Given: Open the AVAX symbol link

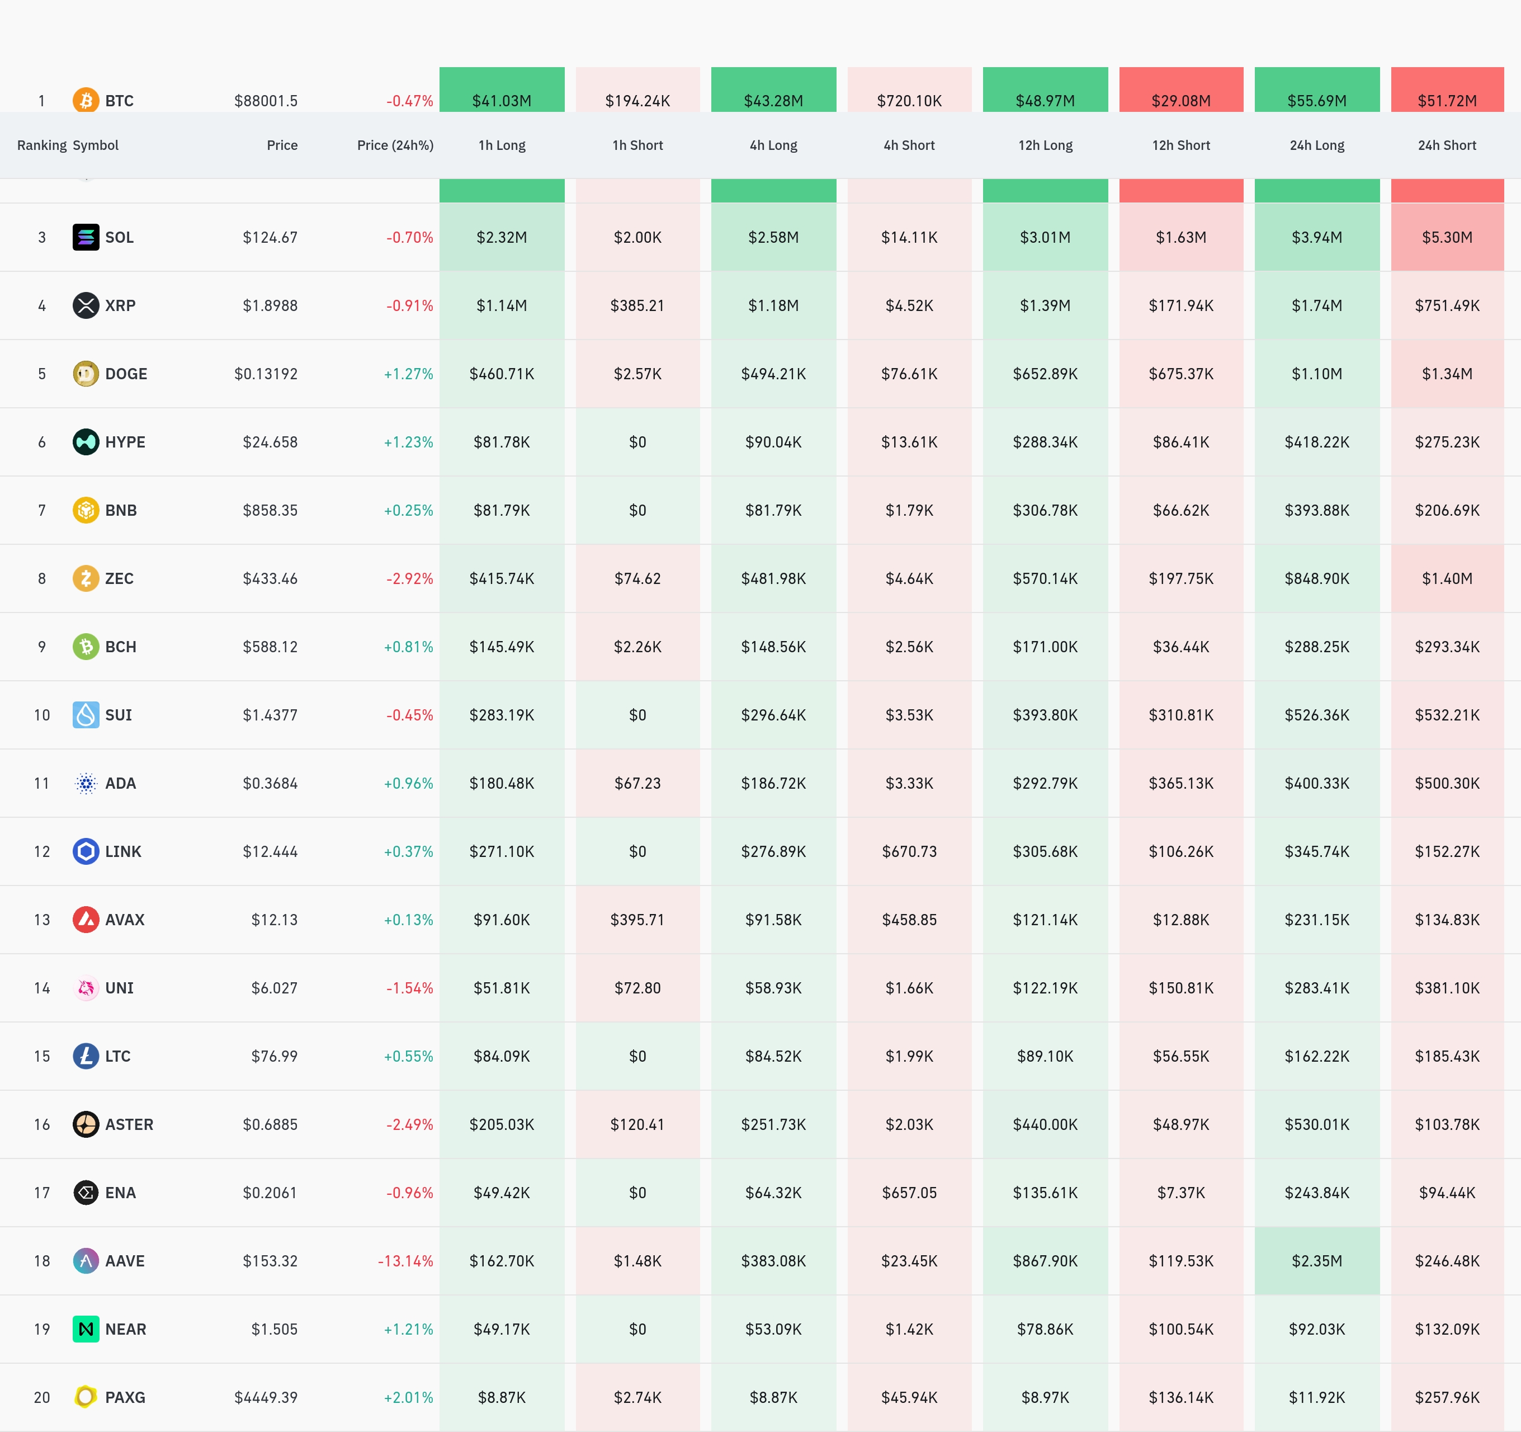Looking at the screenshot, I should click(125, 919).
